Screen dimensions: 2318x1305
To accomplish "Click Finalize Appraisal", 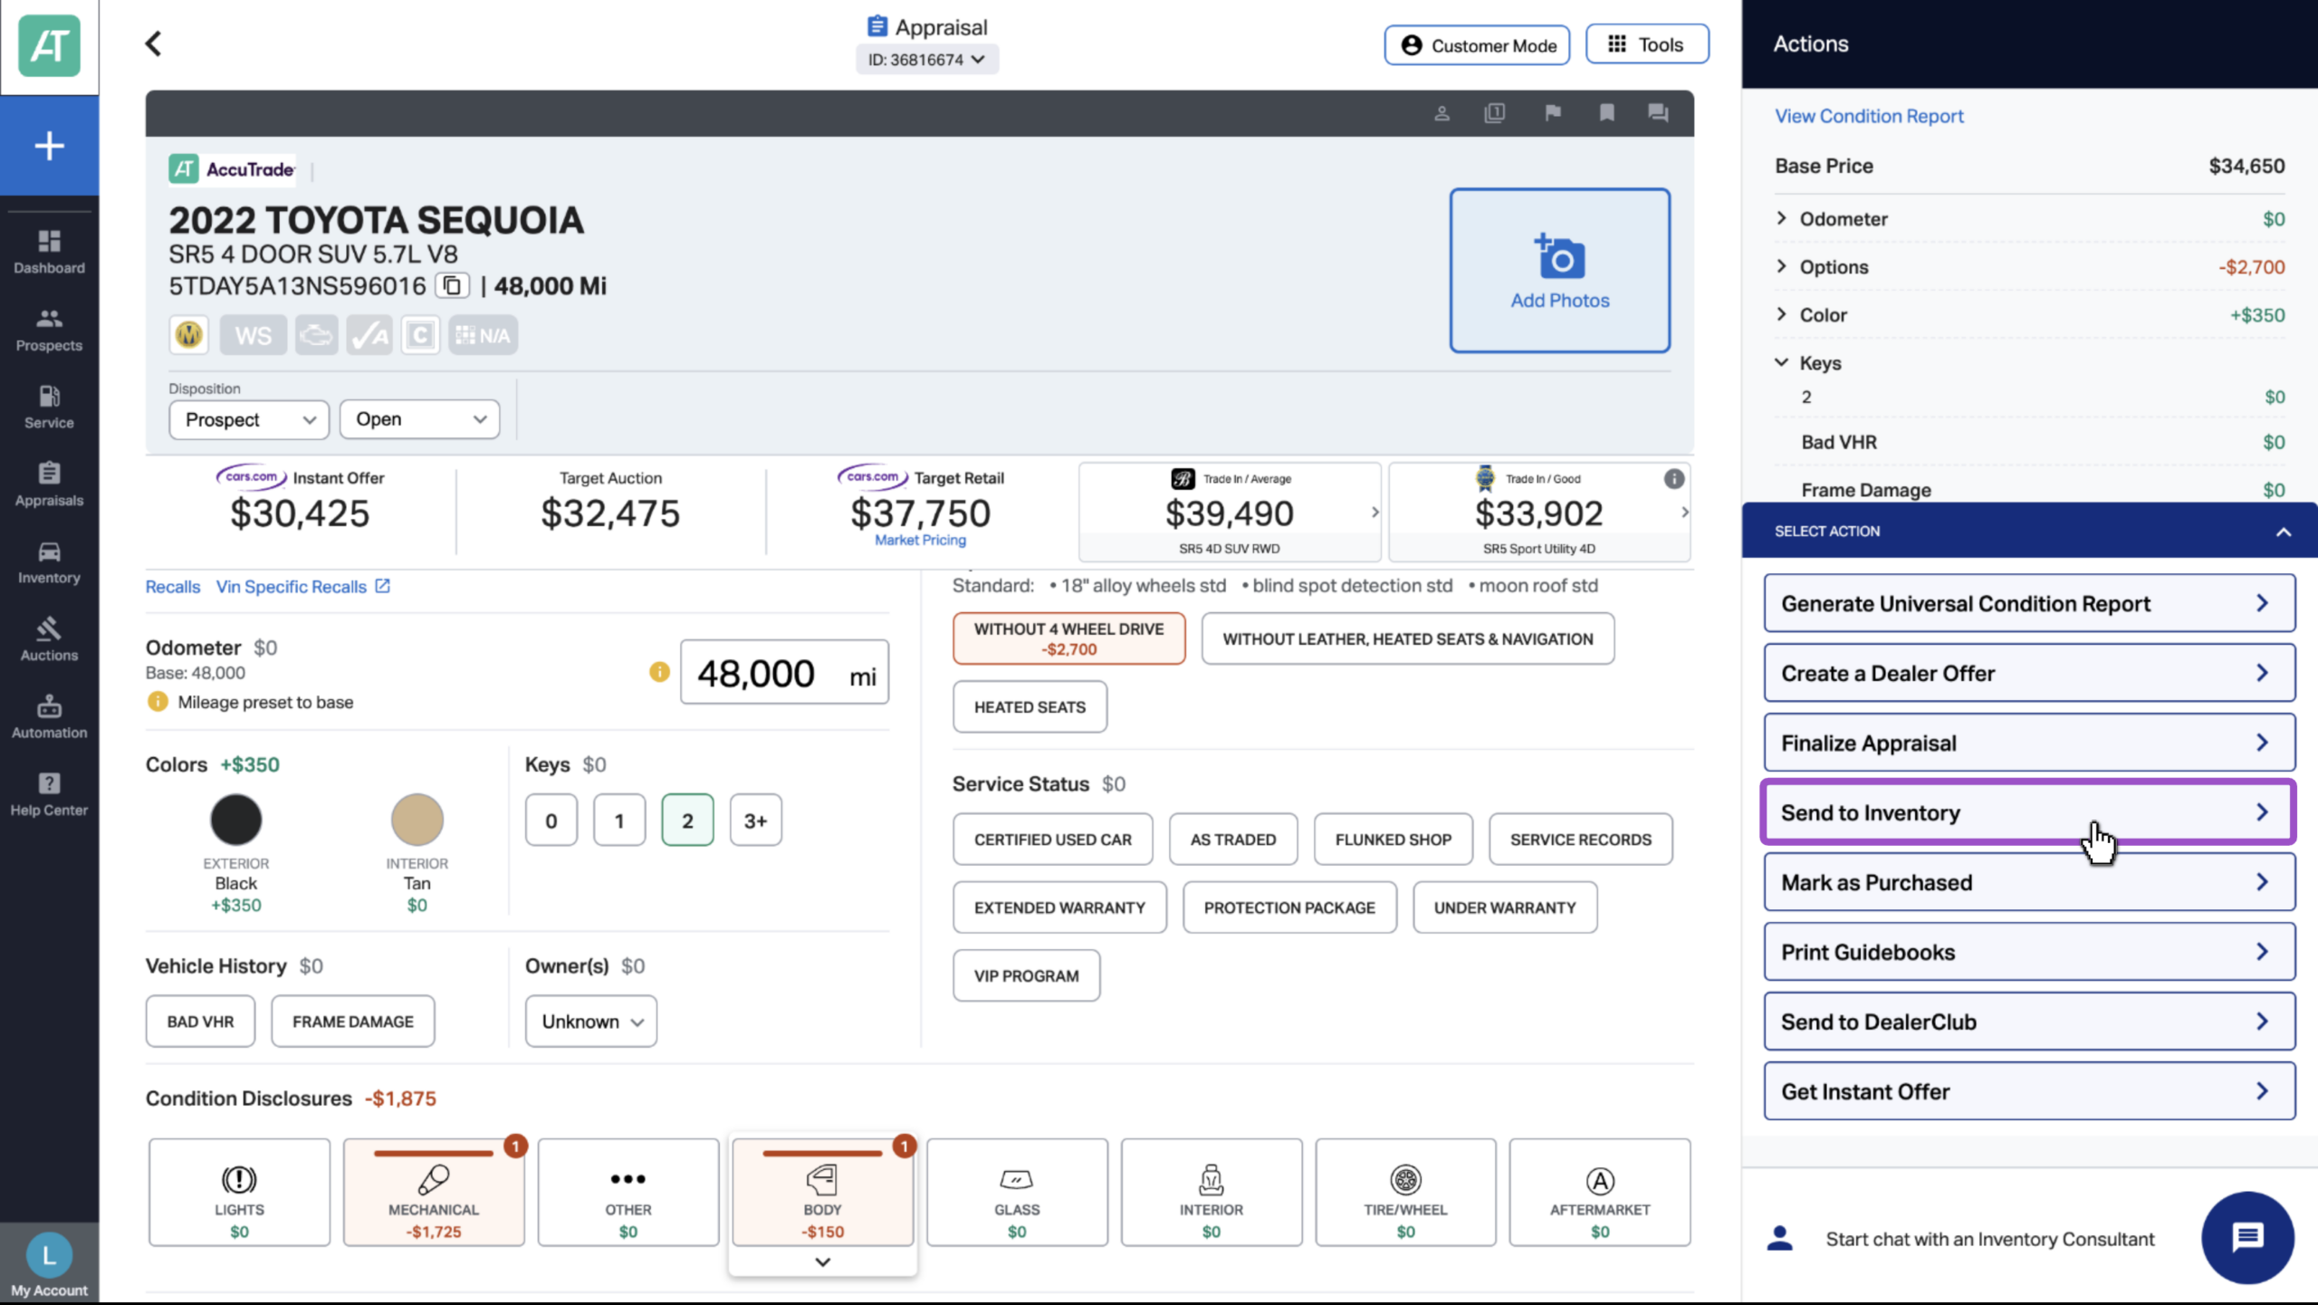I will point(2029,743).
